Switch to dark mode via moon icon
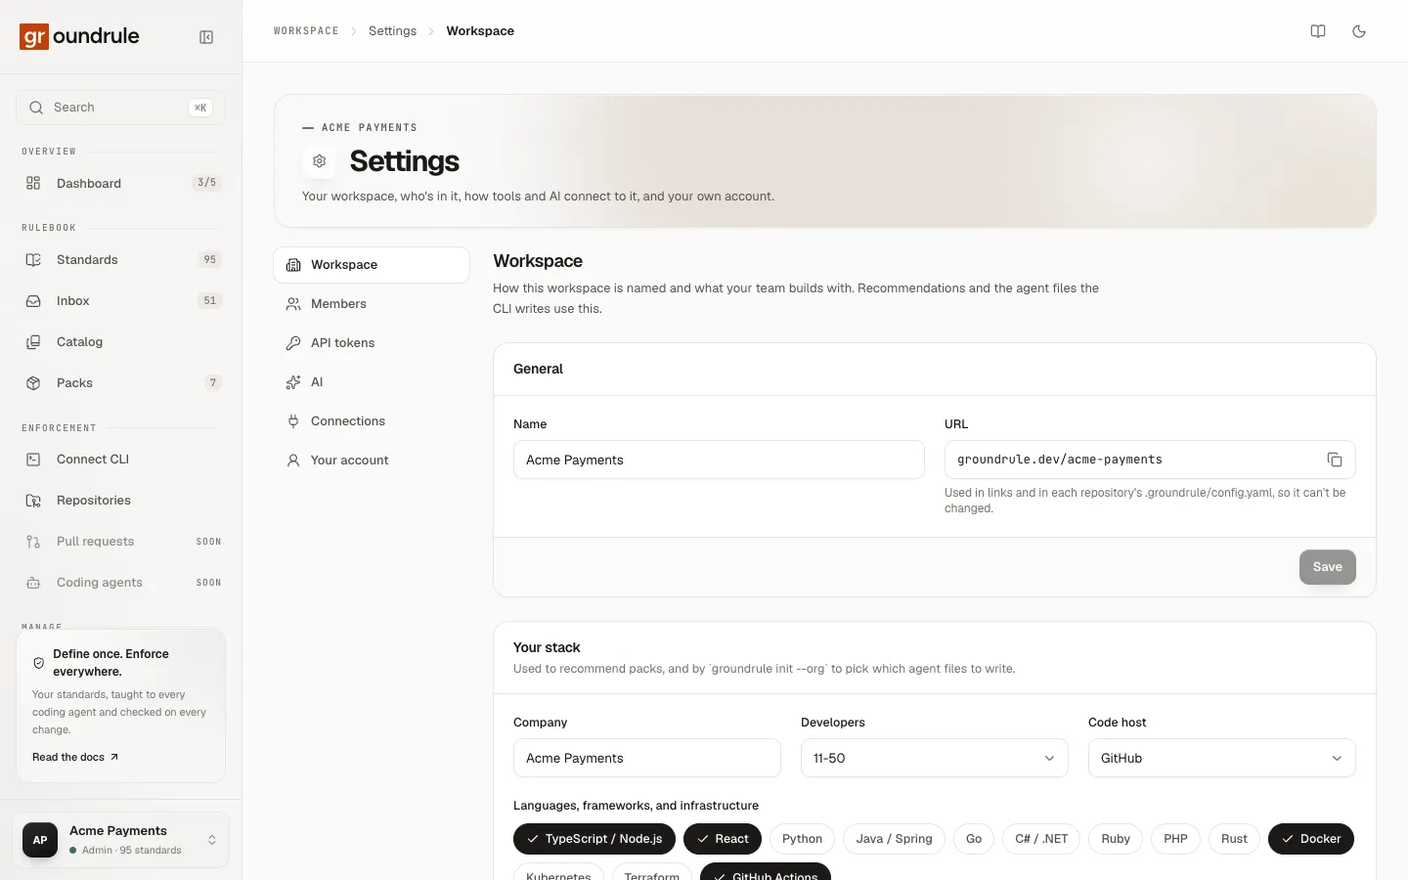 pos(1359,31)
